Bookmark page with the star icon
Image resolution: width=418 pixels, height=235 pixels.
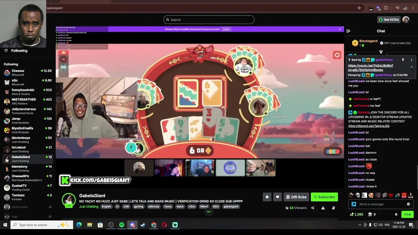tap(359, 8)
